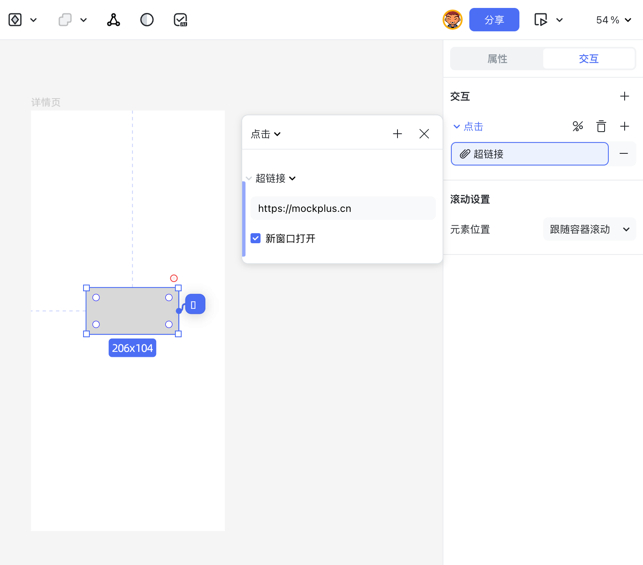Image resolution: width=643 pixels, height=565 pixels.
Task: Open the 54 % zoom dropdown
Action: pos(613,20)
